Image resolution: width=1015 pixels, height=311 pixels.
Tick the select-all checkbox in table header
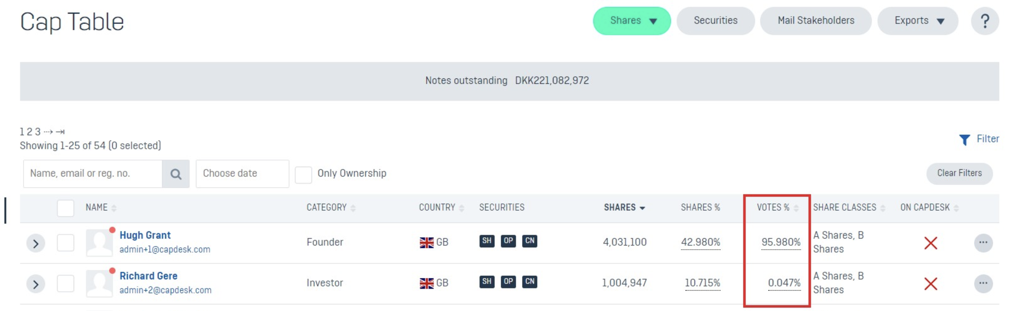[x=66, y=208]
